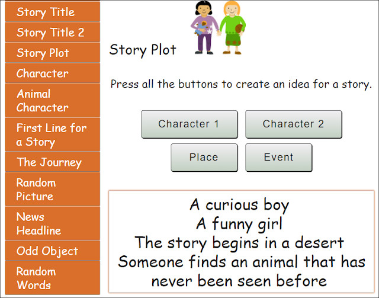Go to Story Plot sidebar item
379x298 pixels.
tap(53, 53)
